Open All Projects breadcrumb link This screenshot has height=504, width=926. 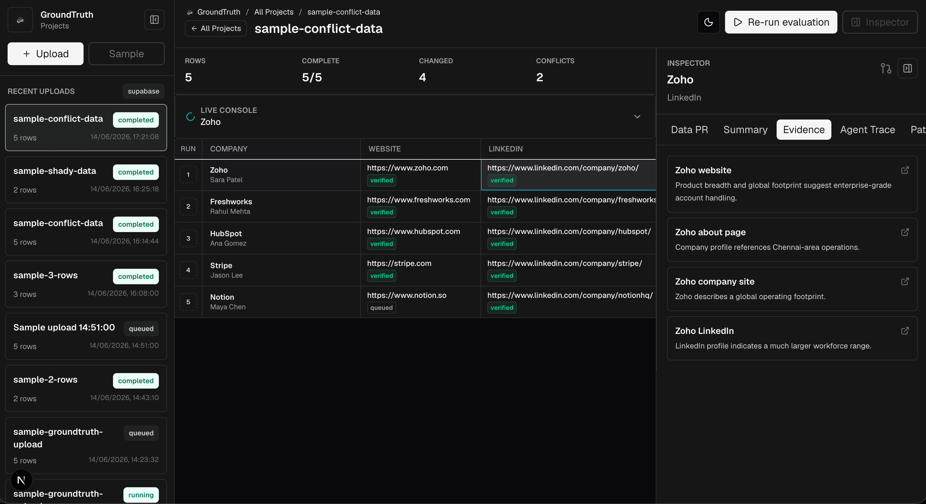point(273,12)
